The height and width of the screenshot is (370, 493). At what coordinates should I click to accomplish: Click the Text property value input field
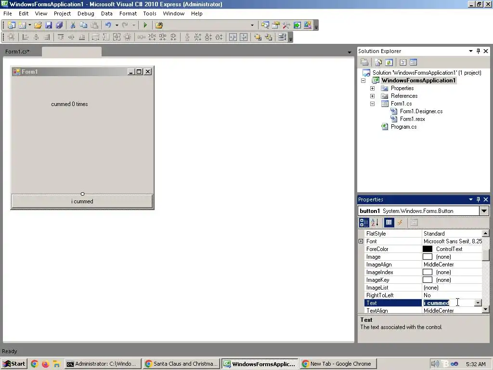tap(448, 303)
